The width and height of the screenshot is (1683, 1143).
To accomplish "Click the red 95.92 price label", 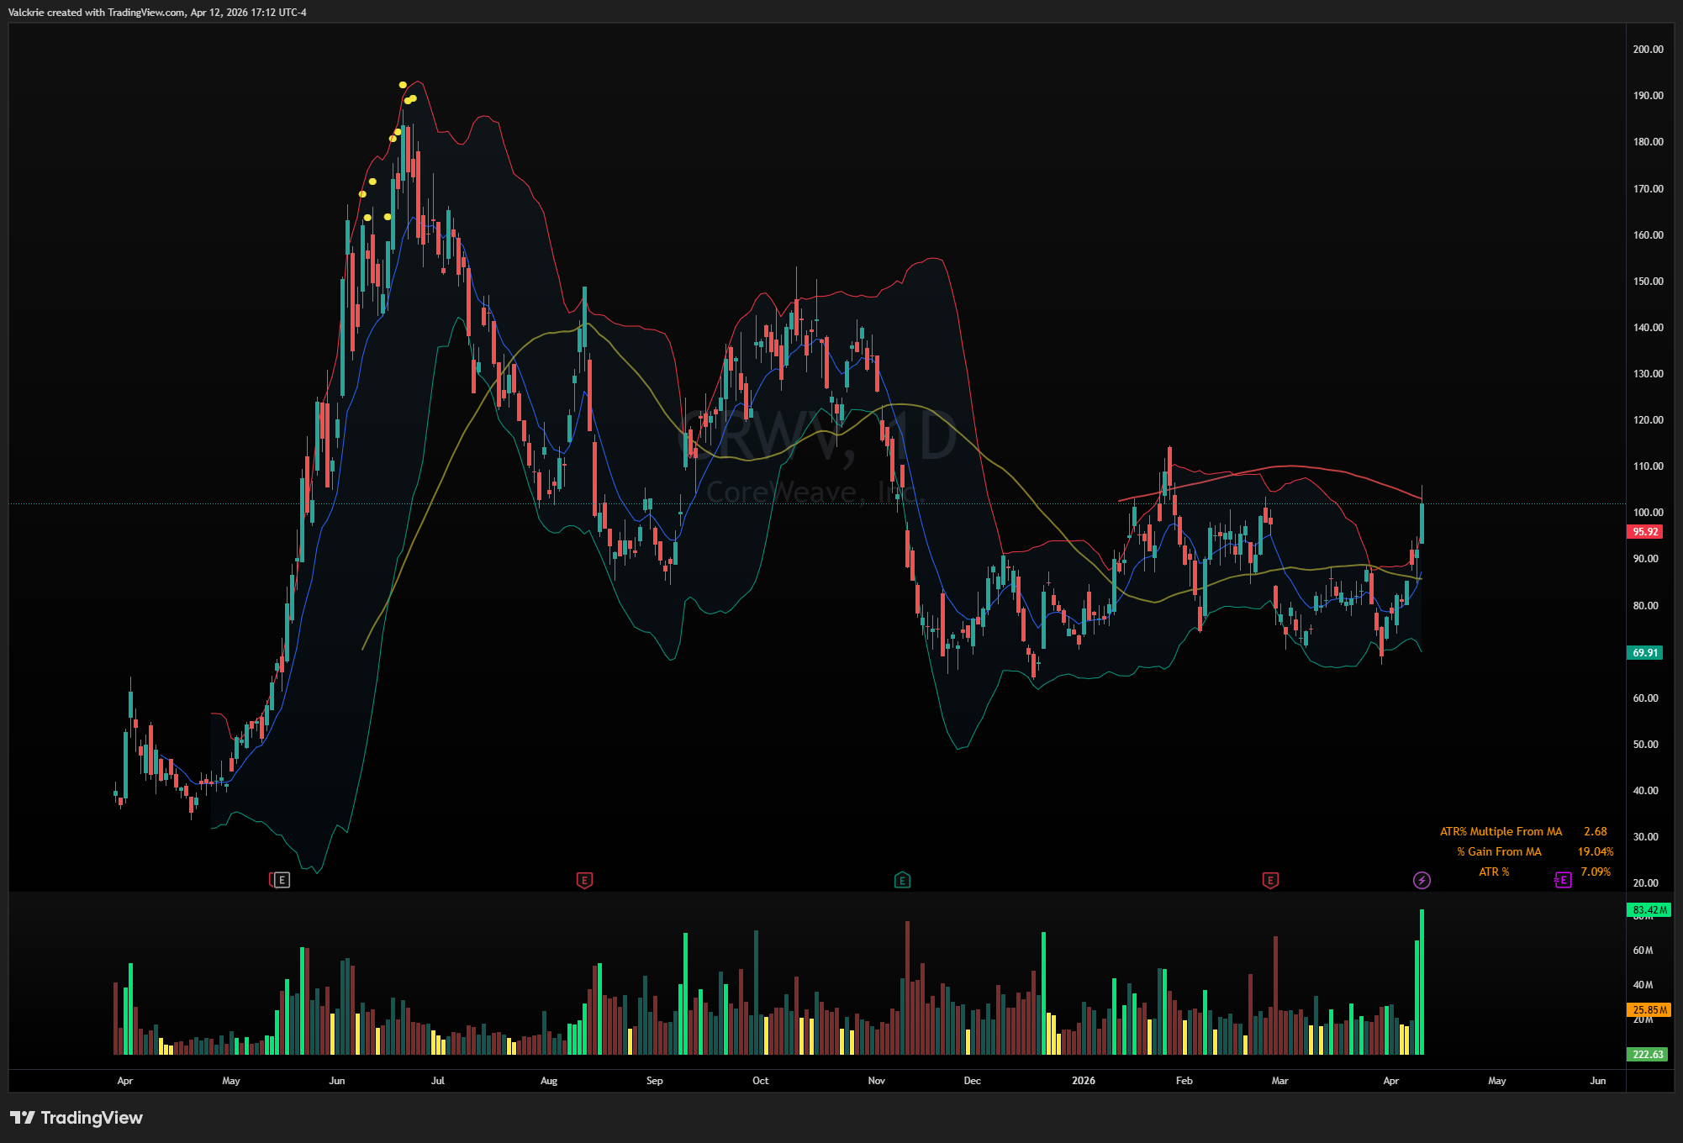I will [x=1644, y=532].
